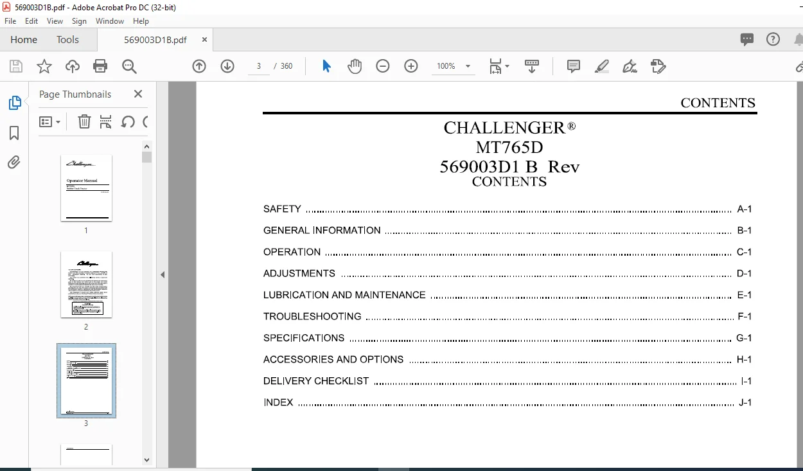Select the 569003D1B.pdf document tab

tap(155, 39)
